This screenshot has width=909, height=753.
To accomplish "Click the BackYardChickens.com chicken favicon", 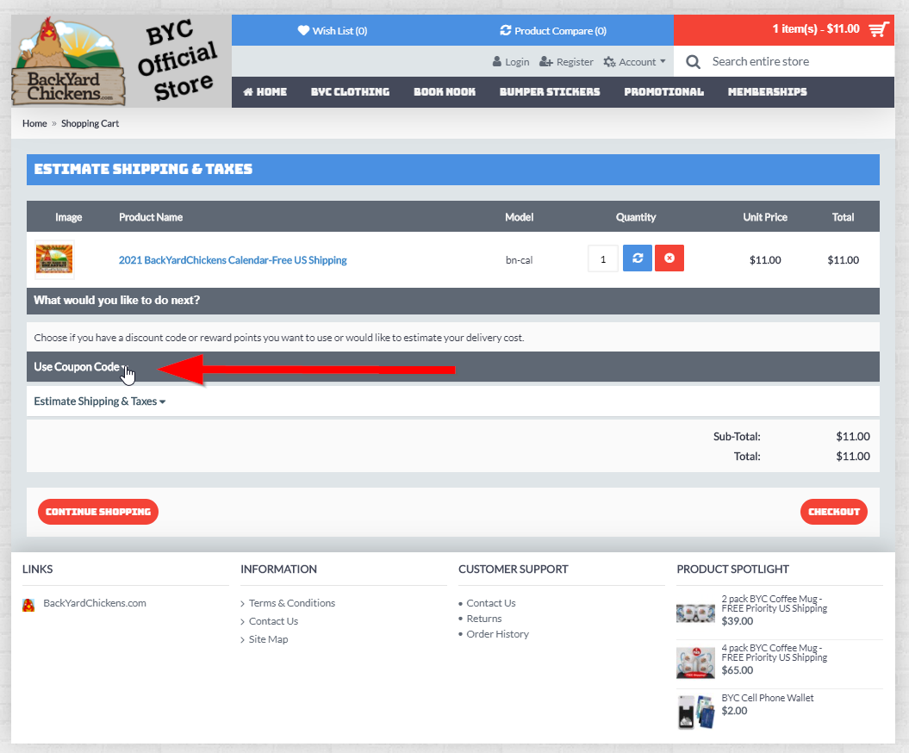I will point(28,605).
